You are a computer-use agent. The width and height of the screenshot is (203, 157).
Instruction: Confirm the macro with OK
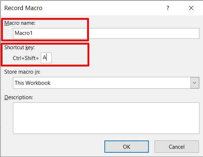pyautogui.click(x=127, y=147)
